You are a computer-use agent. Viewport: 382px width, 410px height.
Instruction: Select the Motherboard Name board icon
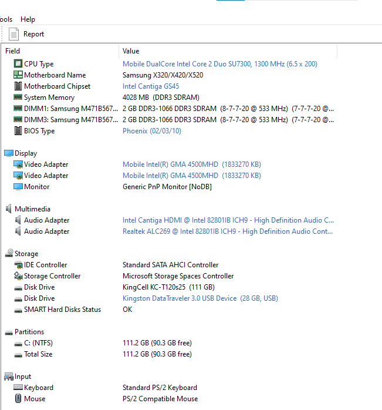18,75
